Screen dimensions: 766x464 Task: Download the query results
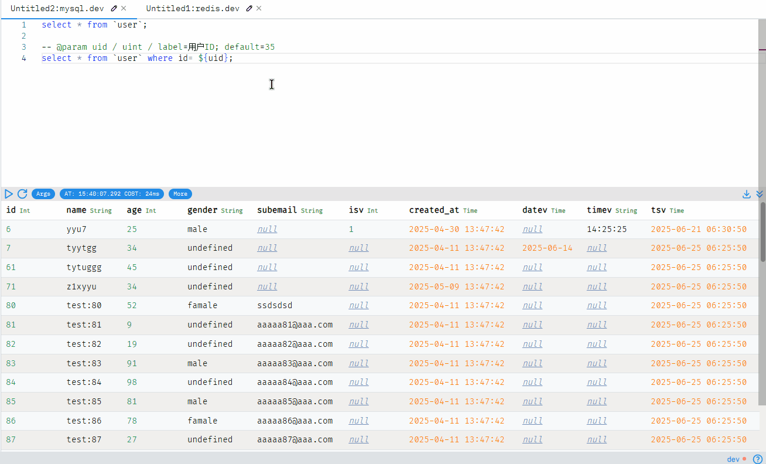pos(747,194)
